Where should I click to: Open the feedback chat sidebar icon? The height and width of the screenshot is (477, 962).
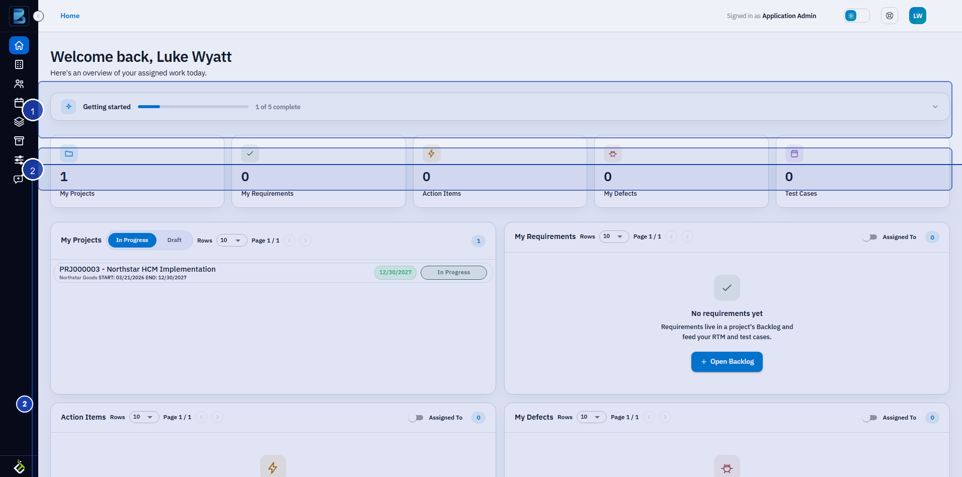(19, 180)
